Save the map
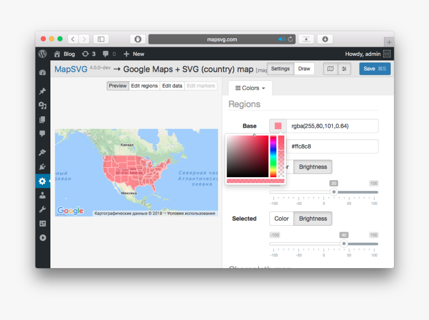The height and width of the screenshot is (320, 429). click(375, 69)
